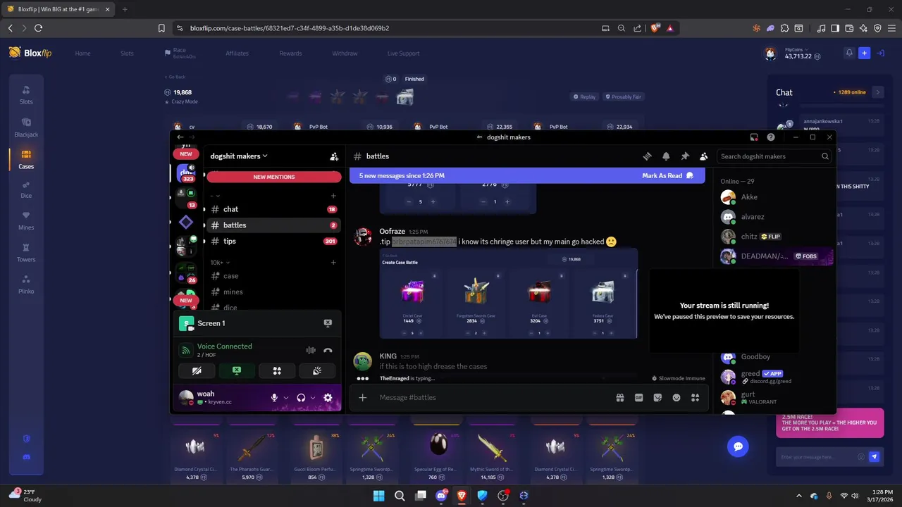Focus the Message #battles input

click(493, 398)
